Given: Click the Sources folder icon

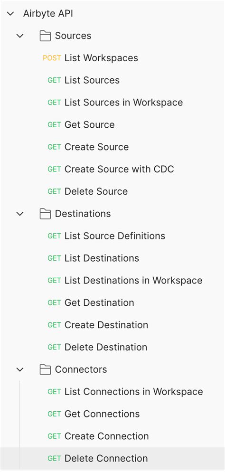Looking at the screenshot, I should (x=45, y=36).
